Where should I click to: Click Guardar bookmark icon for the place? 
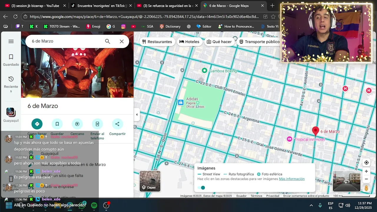point(57,124)
